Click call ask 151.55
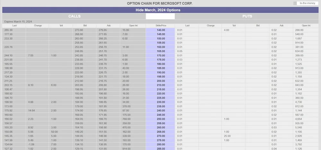 tap(103, 132)
